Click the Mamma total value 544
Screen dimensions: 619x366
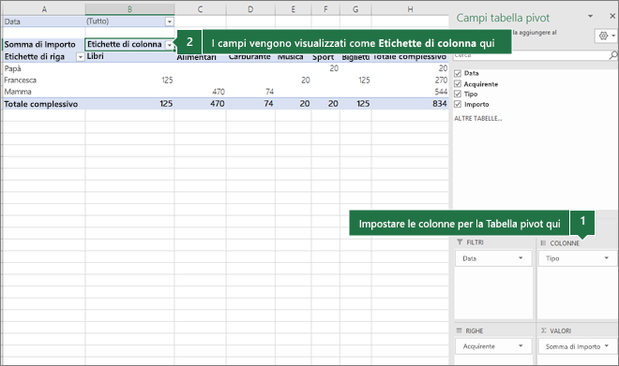click(441, 92)
